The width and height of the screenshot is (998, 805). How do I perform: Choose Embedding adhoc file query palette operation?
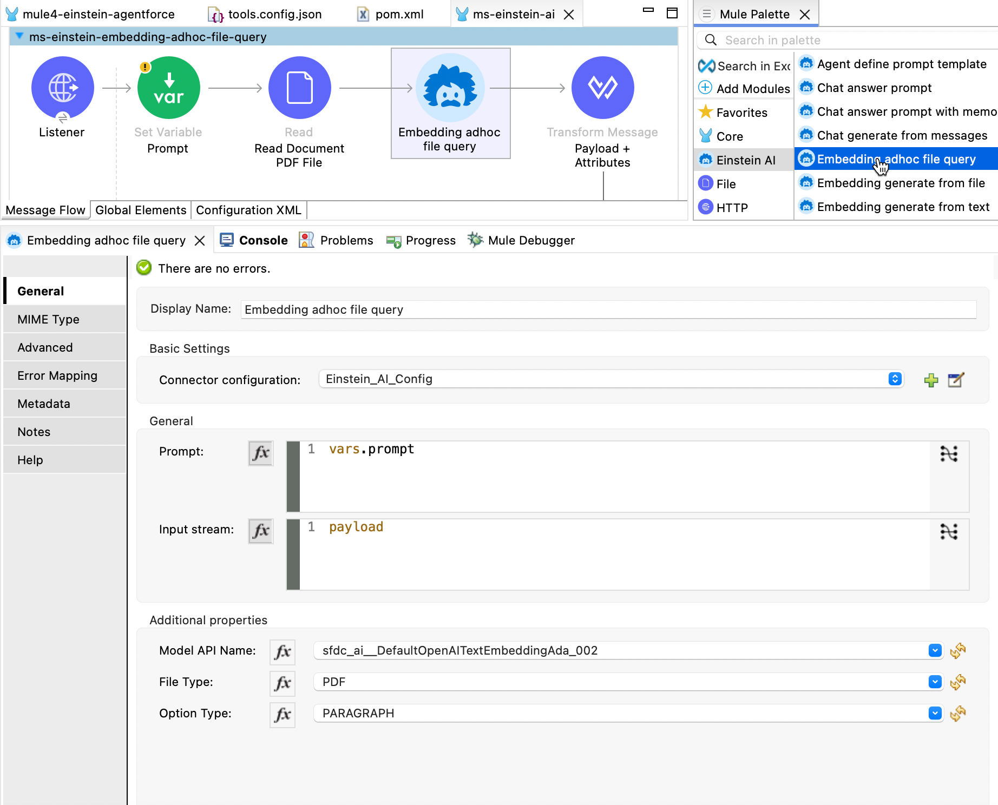coord(897,159)
